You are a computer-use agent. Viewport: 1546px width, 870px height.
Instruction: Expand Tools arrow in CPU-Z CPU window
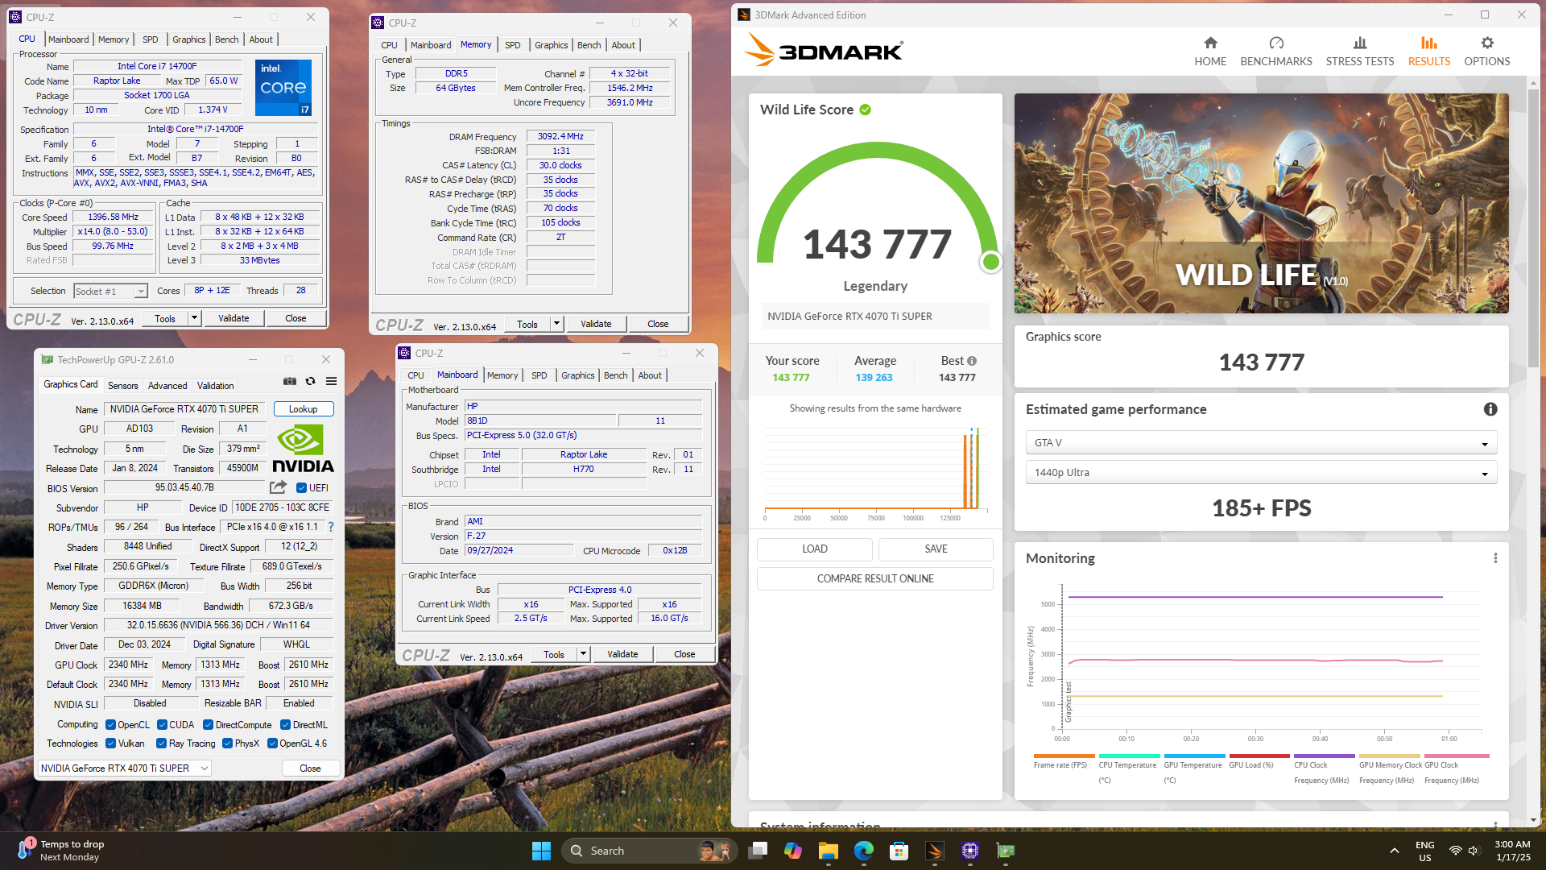(193, 318)
